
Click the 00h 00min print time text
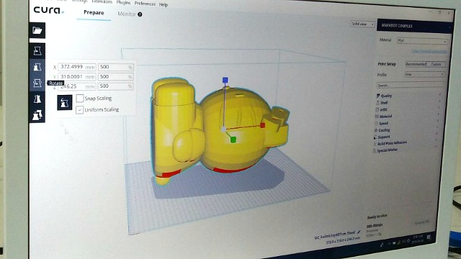point(375,225)
